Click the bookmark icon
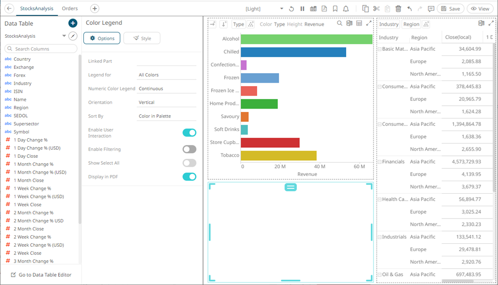 pos(335,9)
